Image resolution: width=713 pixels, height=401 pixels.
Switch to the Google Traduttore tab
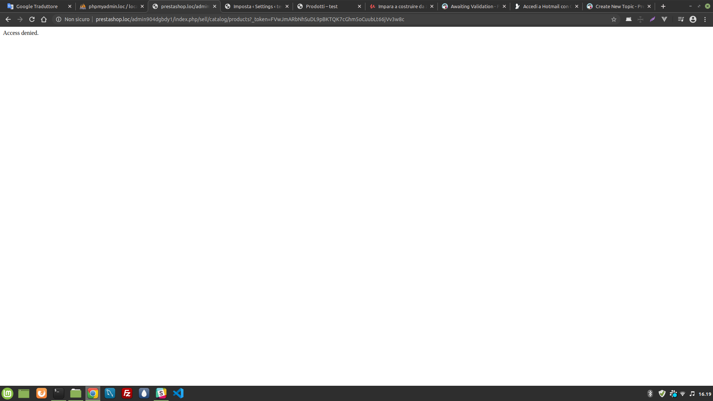(37, 6)
